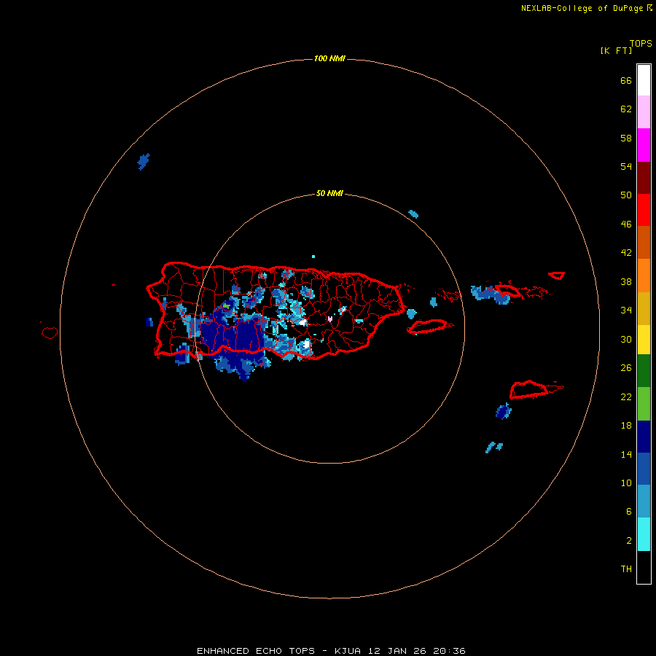Click the 46 legend value

(x=626, y=224)
